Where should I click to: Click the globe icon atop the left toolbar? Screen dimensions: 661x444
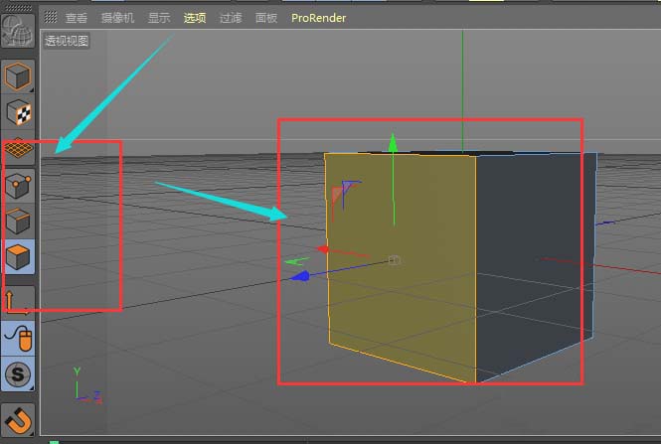click(18, 31)
